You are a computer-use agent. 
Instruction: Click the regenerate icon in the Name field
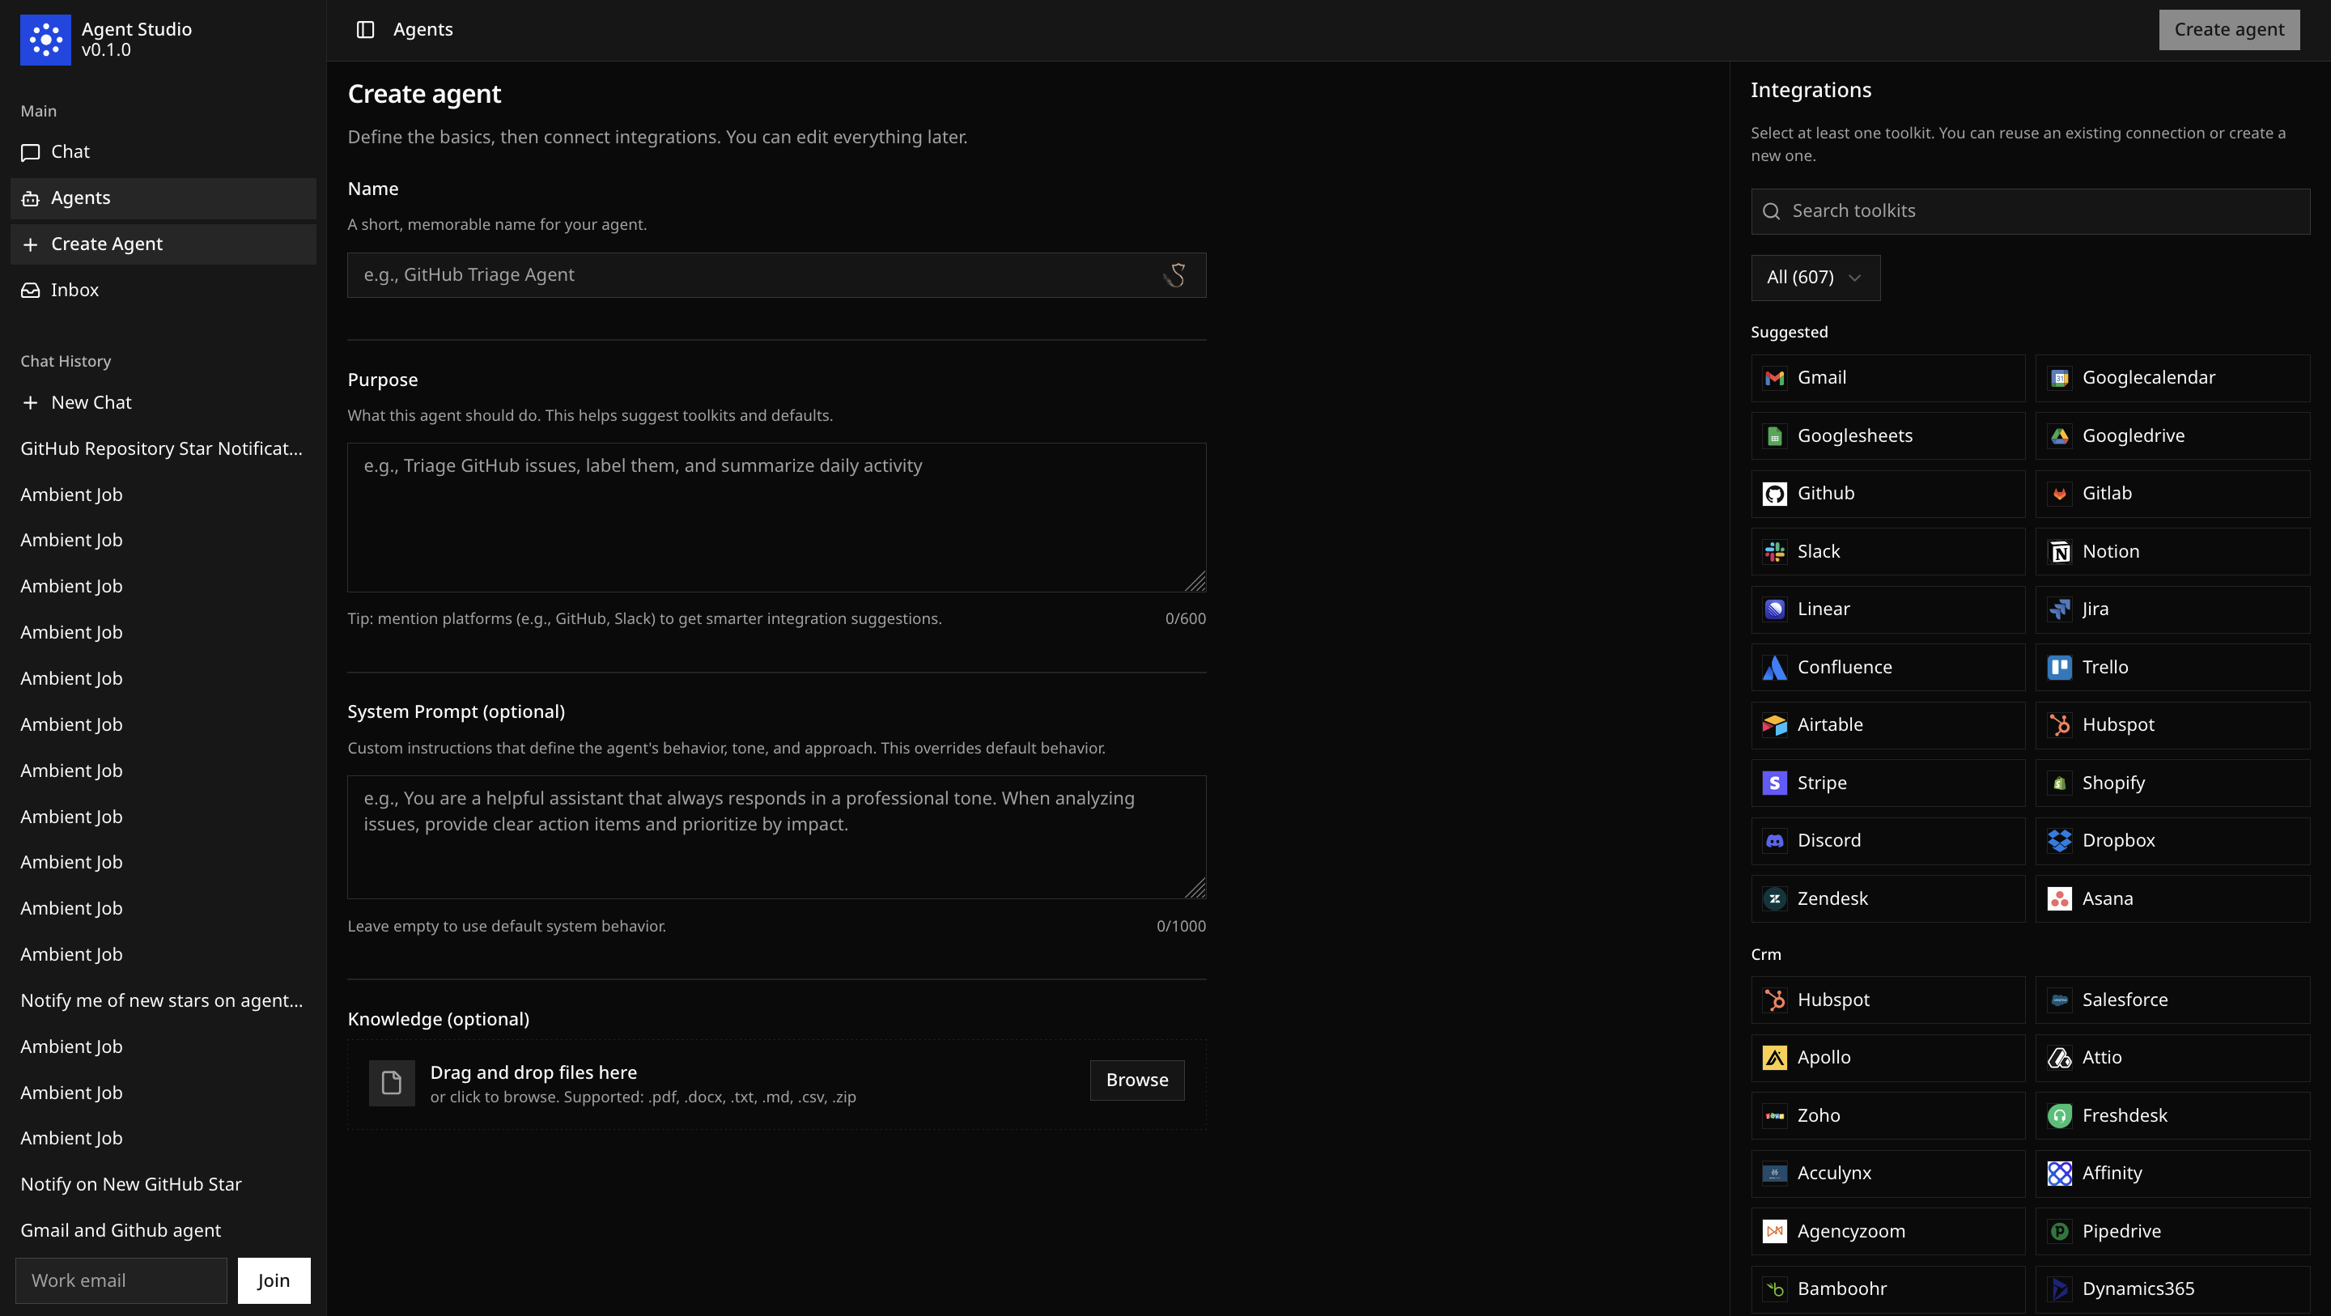(x=1174, y=275)
